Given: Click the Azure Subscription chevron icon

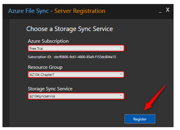Looking at the screenshot, I should tap(121, 48).
